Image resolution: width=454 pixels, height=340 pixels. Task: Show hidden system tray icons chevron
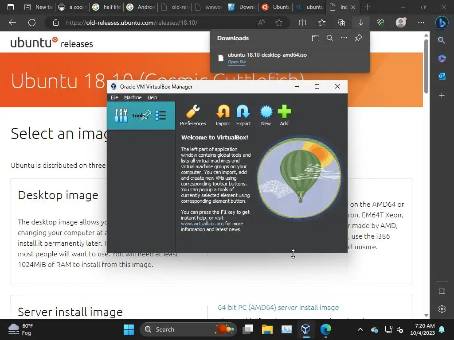[360, 329]
